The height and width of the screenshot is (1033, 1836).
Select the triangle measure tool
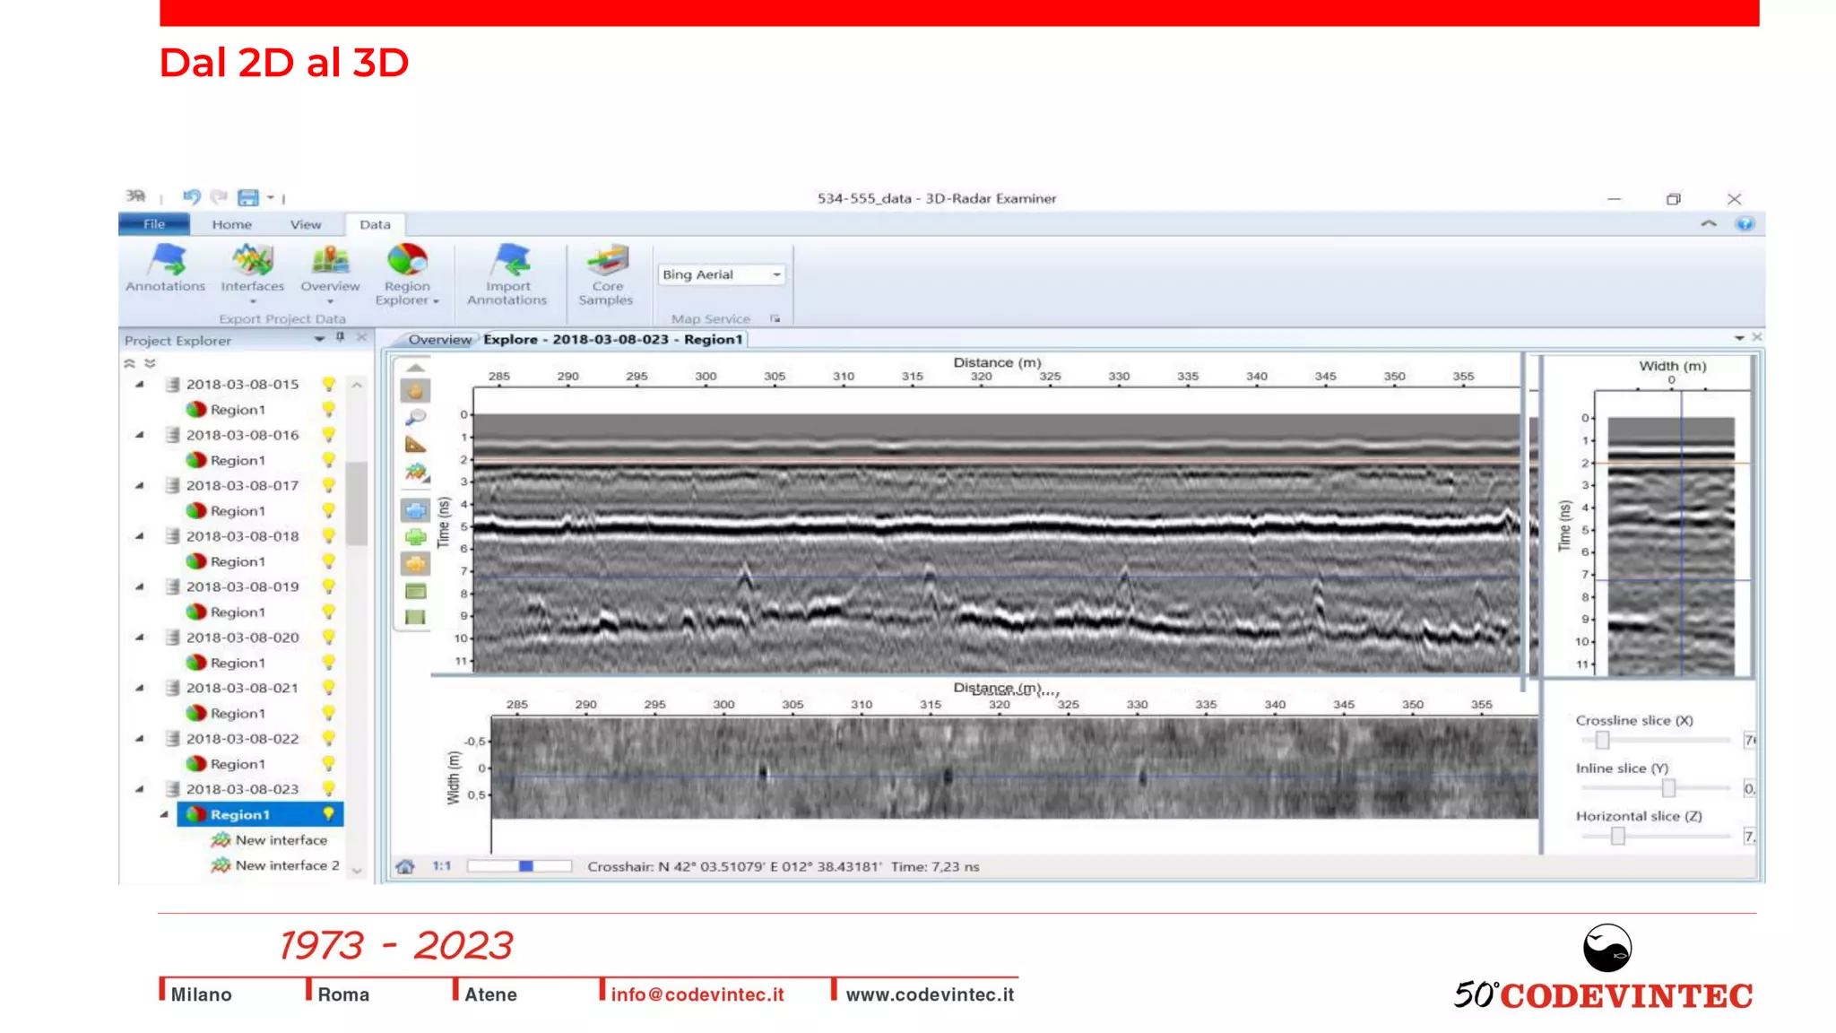(415, 445)
